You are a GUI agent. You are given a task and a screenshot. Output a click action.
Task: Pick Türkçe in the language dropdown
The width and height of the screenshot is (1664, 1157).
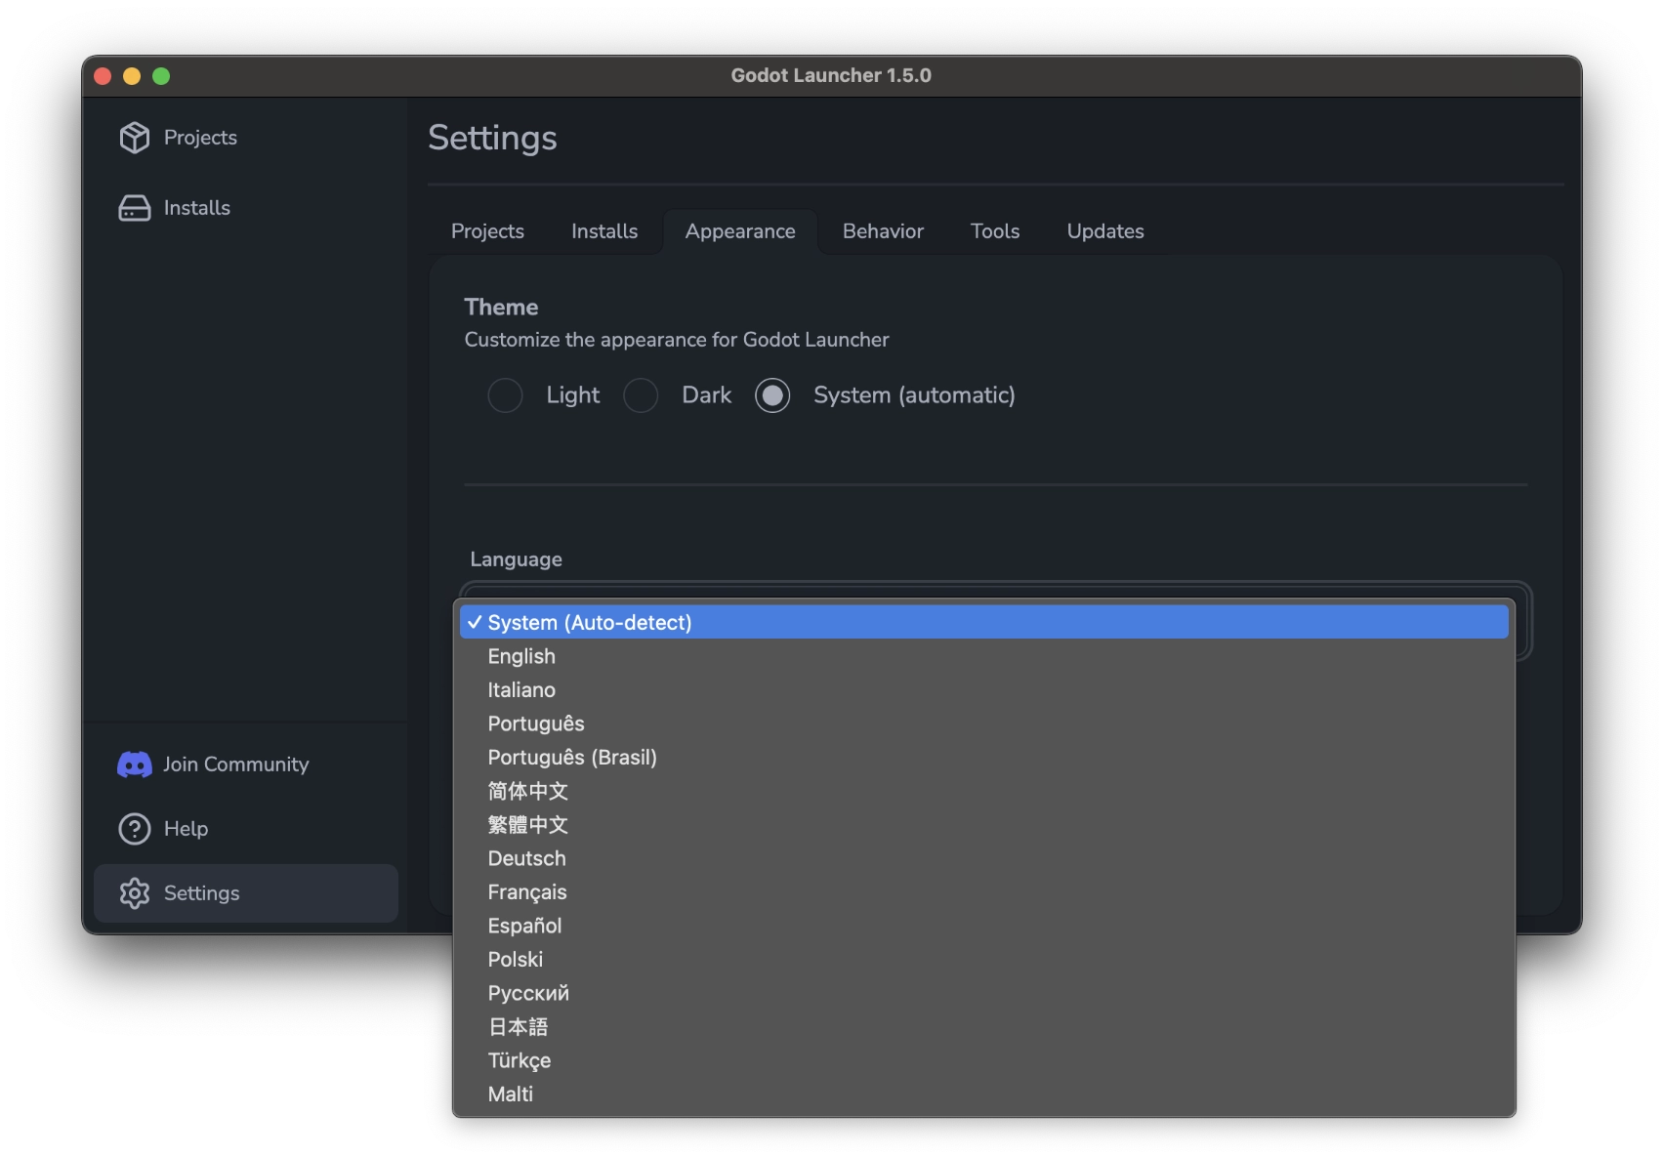[x=519, y=1060]
